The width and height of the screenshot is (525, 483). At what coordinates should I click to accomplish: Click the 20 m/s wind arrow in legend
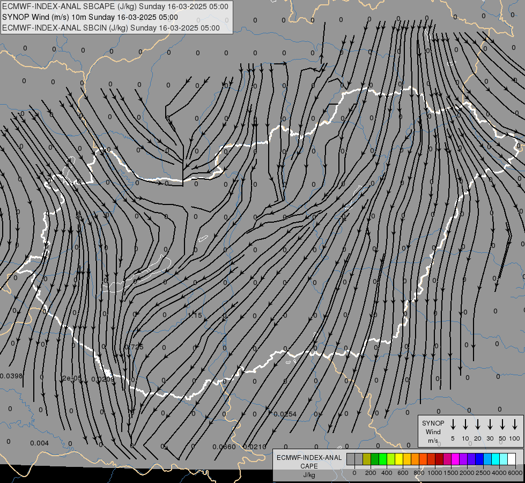[478, 425]
